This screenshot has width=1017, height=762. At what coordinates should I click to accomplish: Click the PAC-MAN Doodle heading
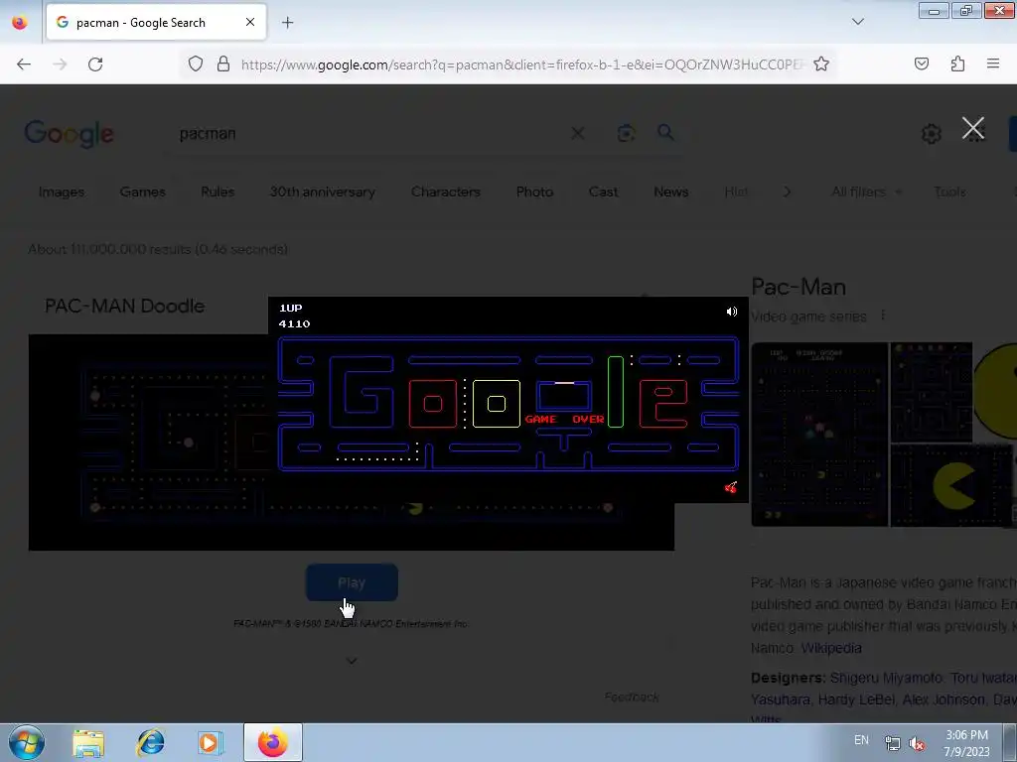(x=124, y=306)
